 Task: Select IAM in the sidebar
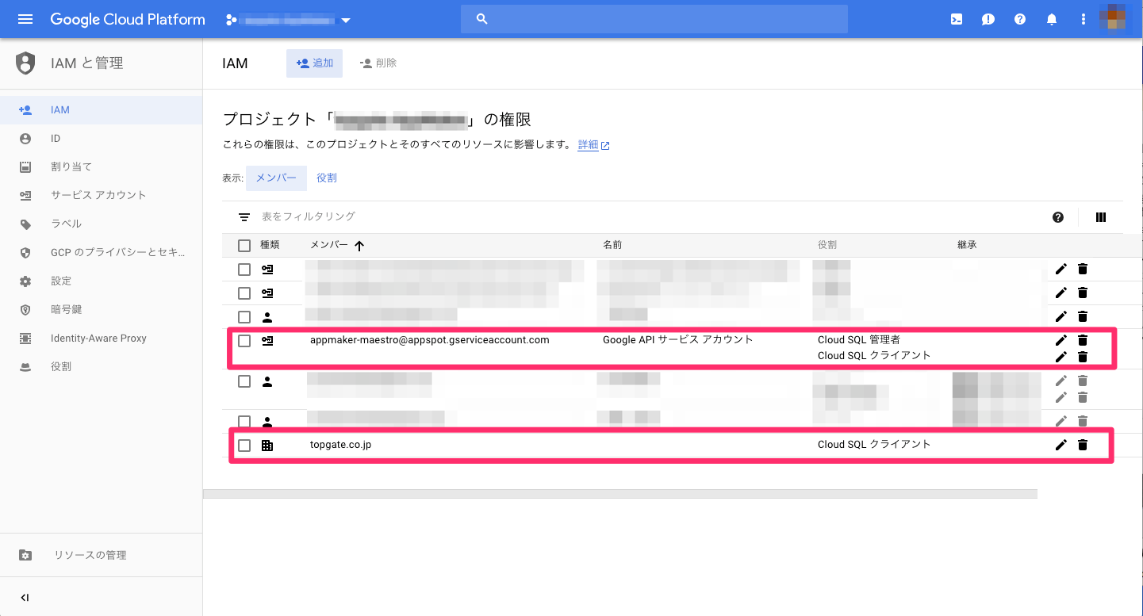(x=102, y=110)
